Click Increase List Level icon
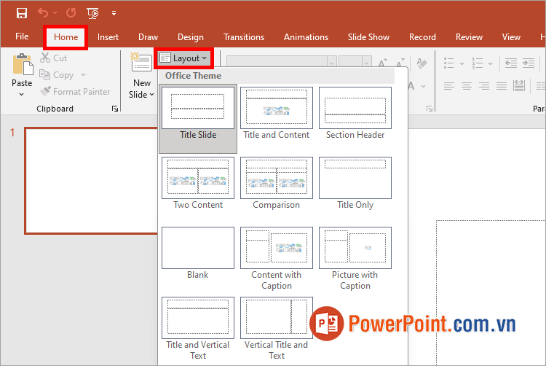546x366 pixels. [529, 63]
